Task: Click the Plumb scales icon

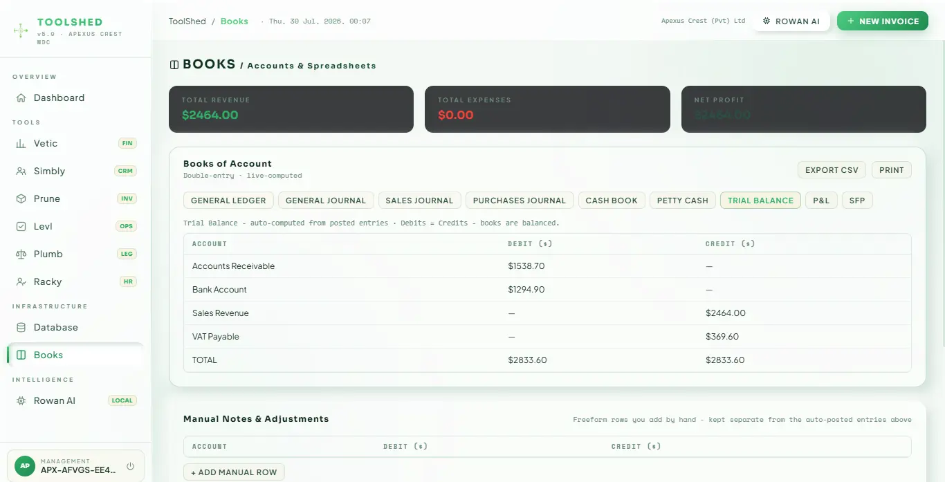Action: coord(21,254)
